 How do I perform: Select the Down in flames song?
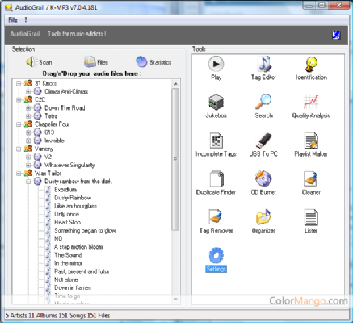(73, 287)
